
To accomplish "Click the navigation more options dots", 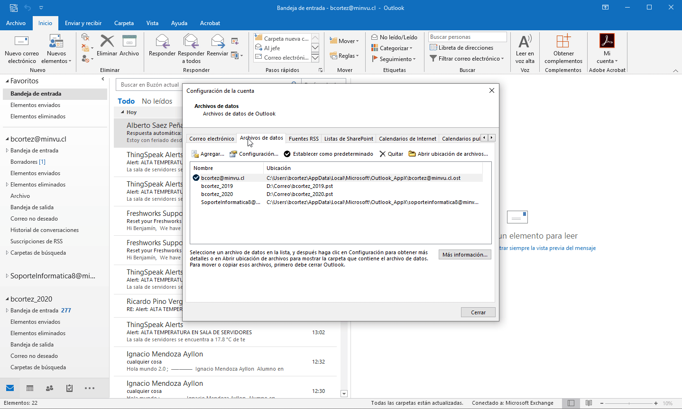I will (x=90, y=388).
